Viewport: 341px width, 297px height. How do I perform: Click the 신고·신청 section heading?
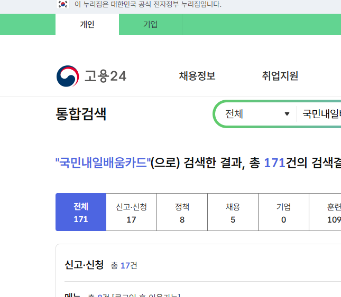(84, 265)
